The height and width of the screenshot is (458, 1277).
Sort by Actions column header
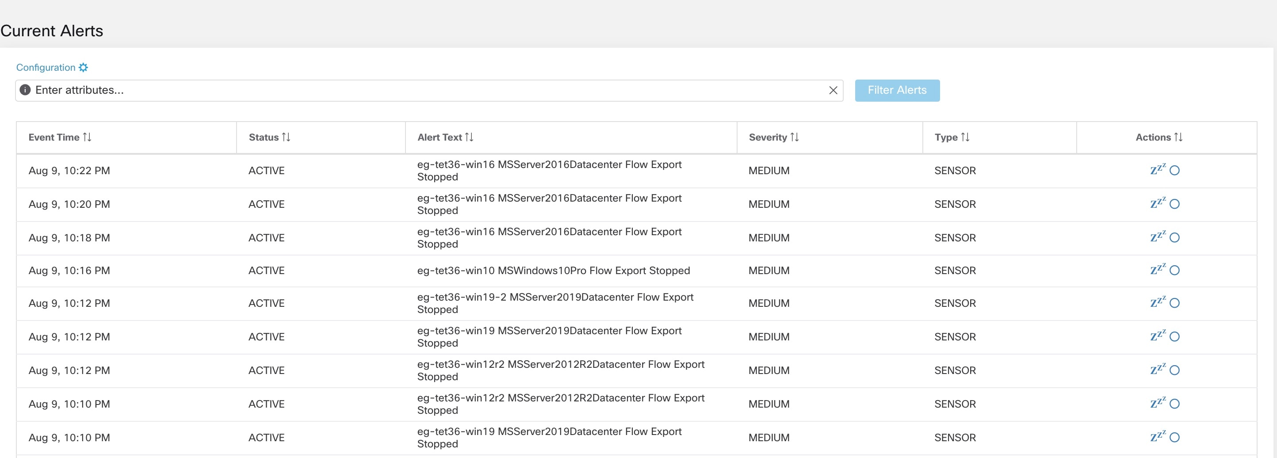pos(1178,137)
